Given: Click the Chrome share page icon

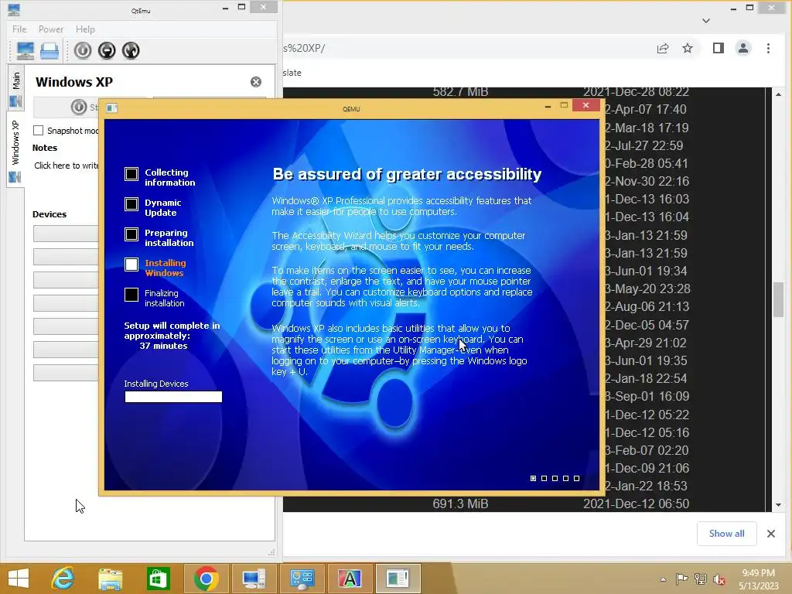Looking at the screenshot, I should pyautogui.click(x=663, y=49).
